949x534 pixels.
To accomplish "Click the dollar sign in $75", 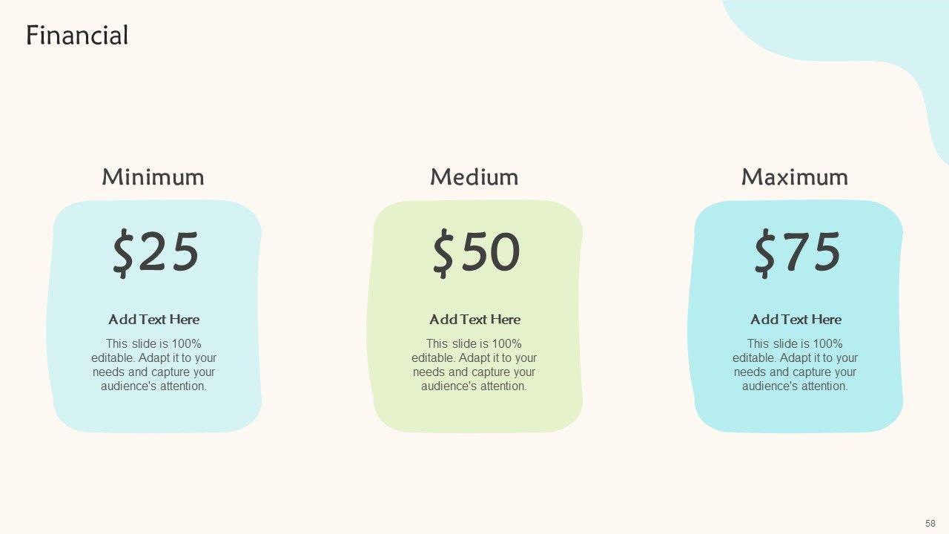I will tap(764, 253).
